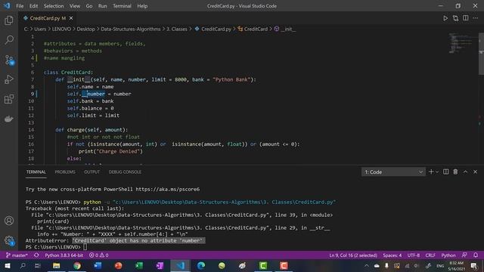Open the Source Control view
484x272 pixels.
9,60
